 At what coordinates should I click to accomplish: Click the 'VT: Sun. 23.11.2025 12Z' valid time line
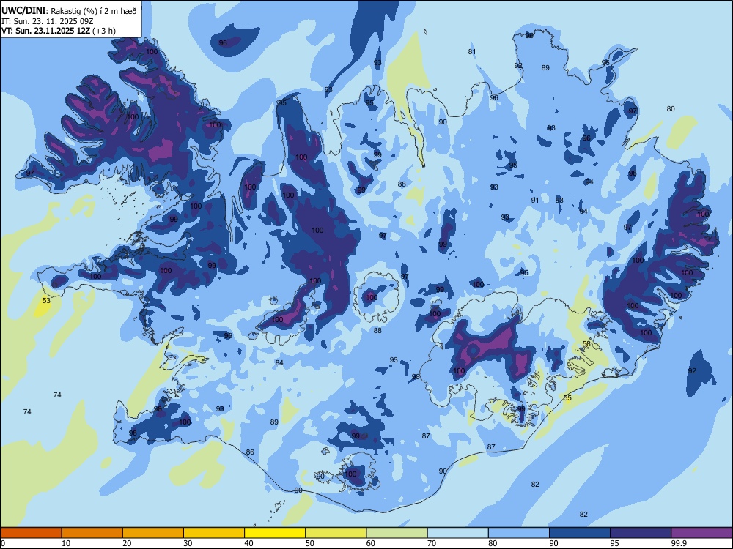[x=45, y=31]
